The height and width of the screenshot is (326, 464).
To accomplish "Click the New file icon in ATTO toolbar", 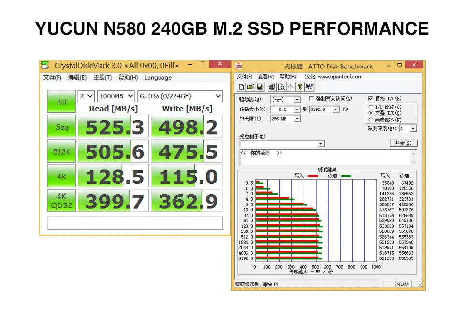I will (242, 87).
